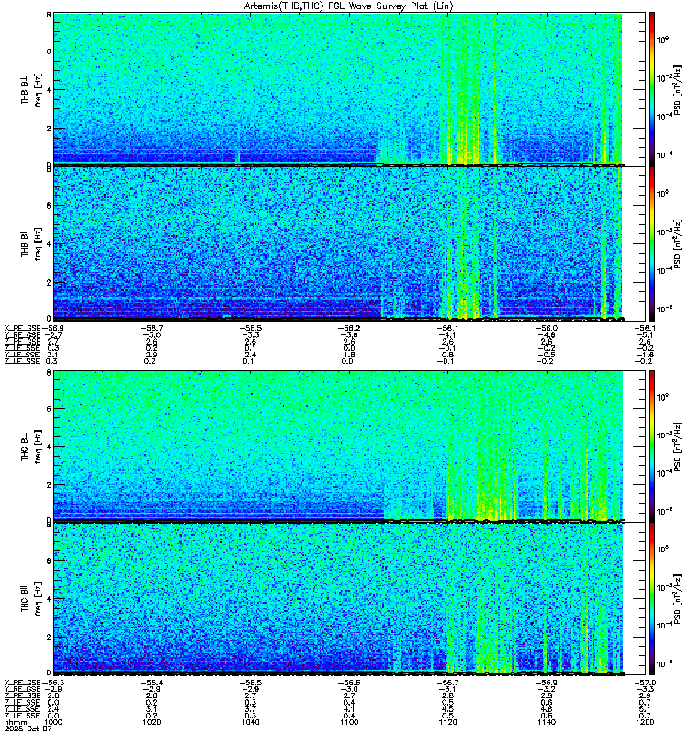
Task: Click the PSD [nT²/Hz] label beside the THC B∥ panel
Action: click(677, 599)
